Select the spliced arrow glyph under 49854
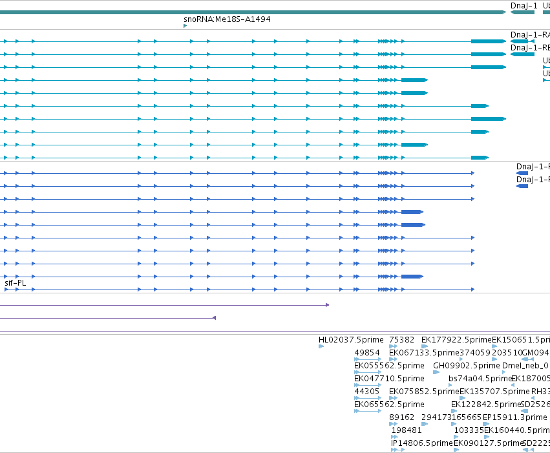 coord(368,359)
